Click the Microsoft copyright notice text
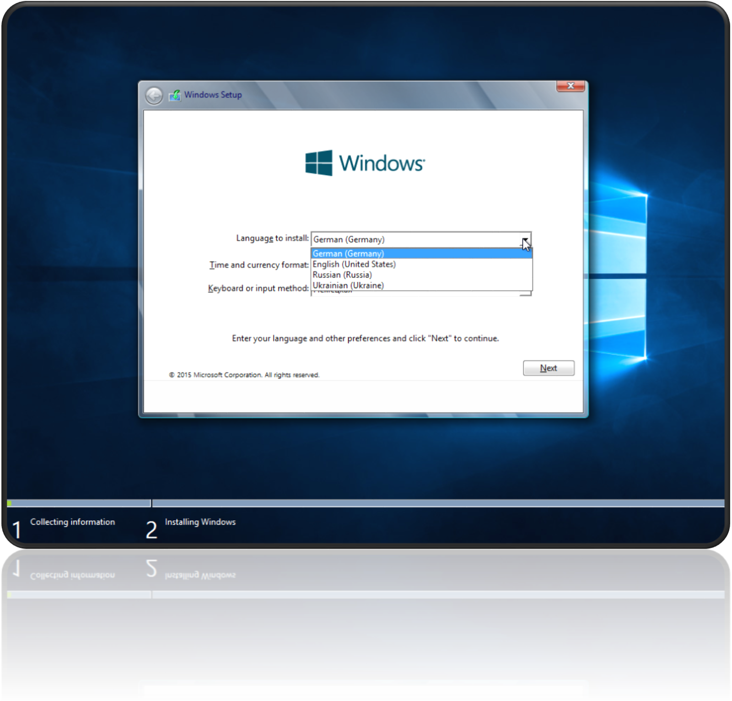This screenshot has width=732, height=701. point(244,375)
